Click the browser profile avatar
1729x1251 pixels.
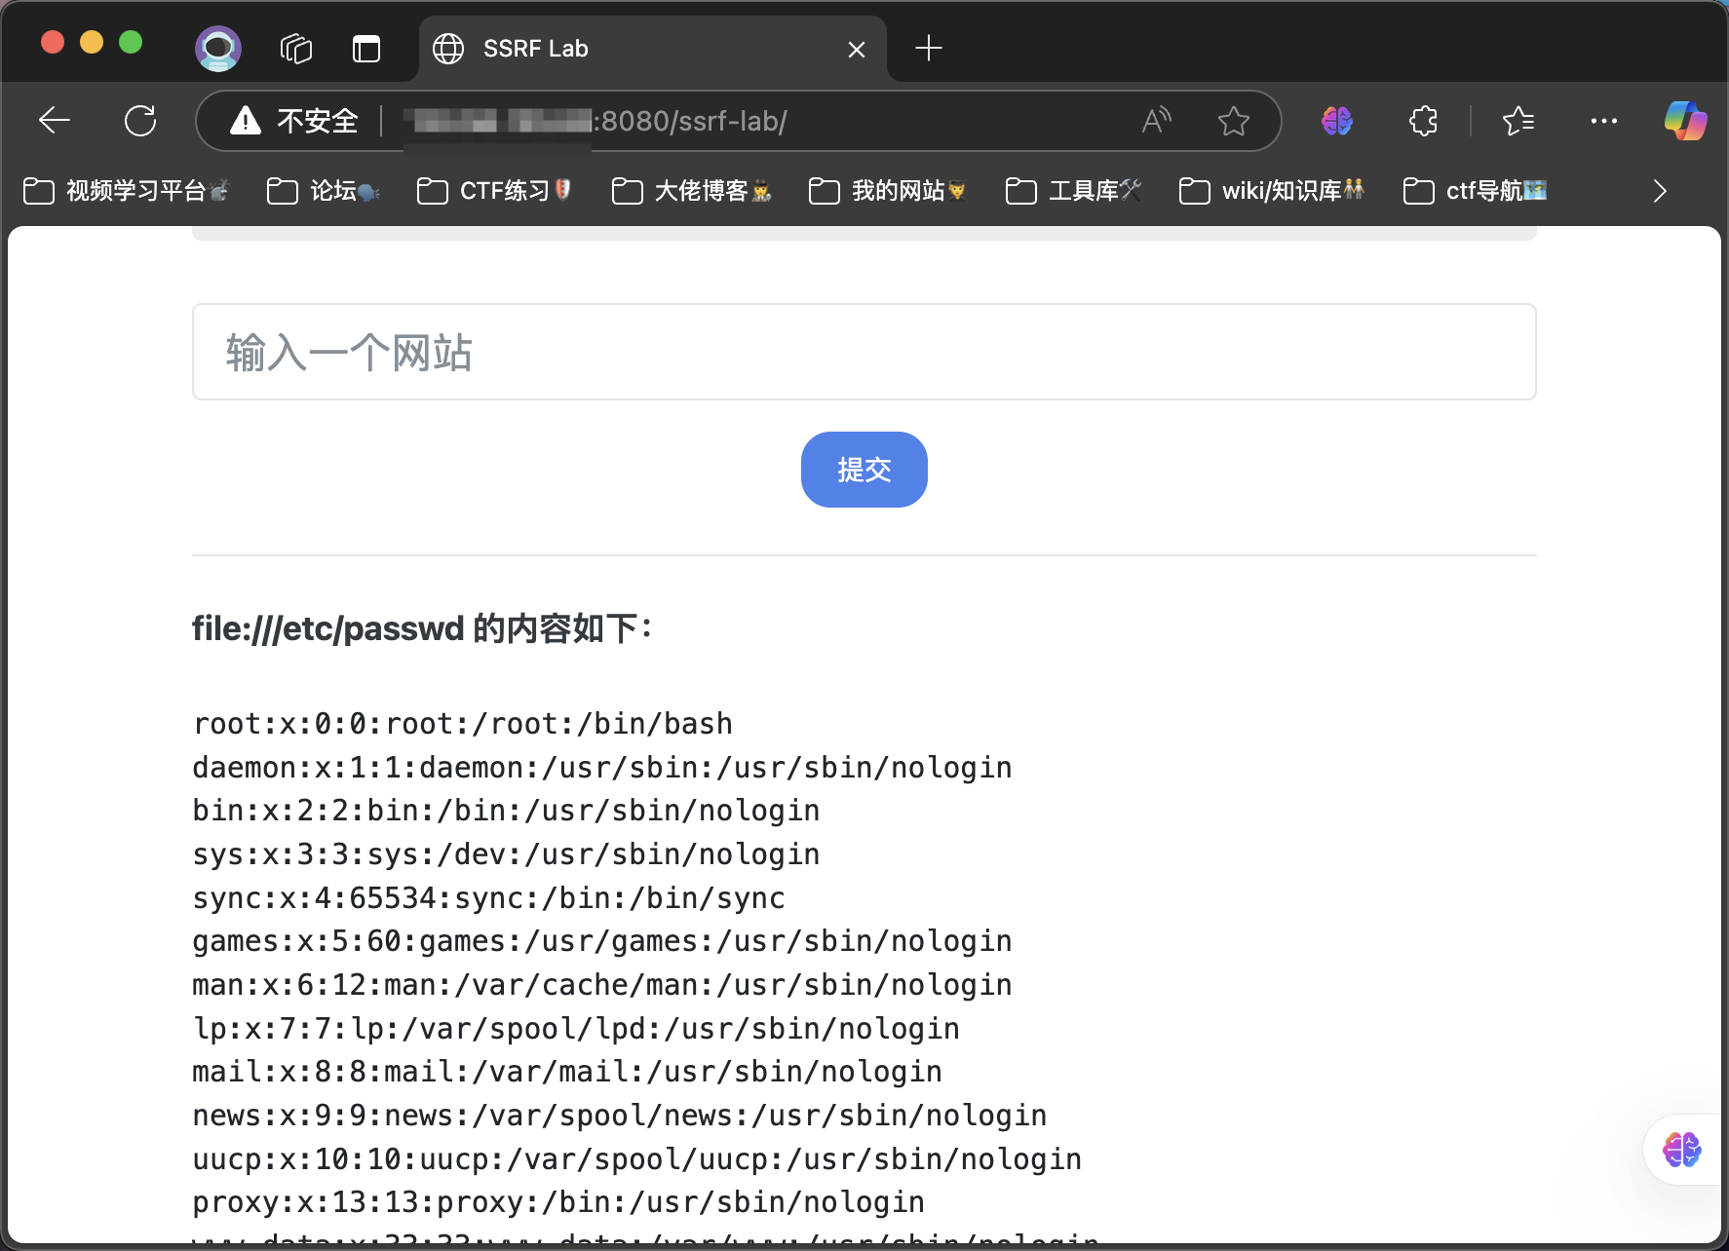[217, 48]
